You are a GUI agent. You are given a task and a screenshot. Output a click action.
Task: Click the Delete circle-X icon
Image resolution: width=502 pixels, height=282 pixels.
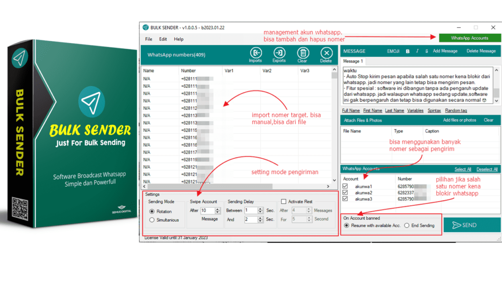click(x=326, y=53)
